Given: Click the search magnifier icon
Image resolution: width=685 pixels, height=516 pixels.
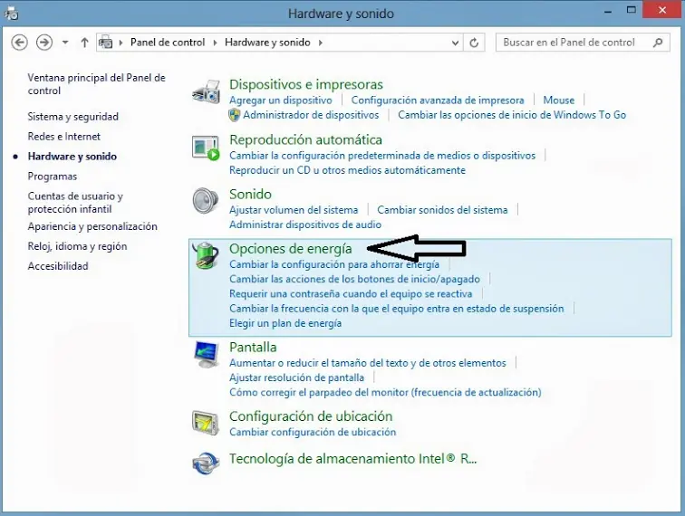Looking at the screenshot, I should pos(658,43).
